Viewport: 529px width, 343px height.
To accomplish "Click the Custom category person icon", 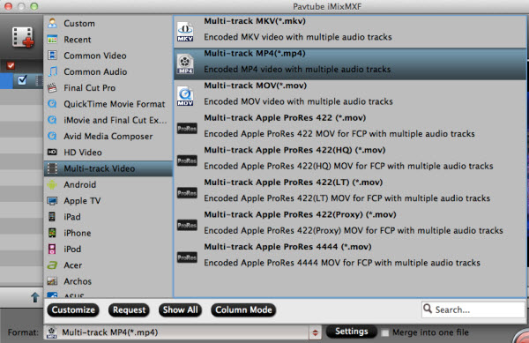I will 52,23.
